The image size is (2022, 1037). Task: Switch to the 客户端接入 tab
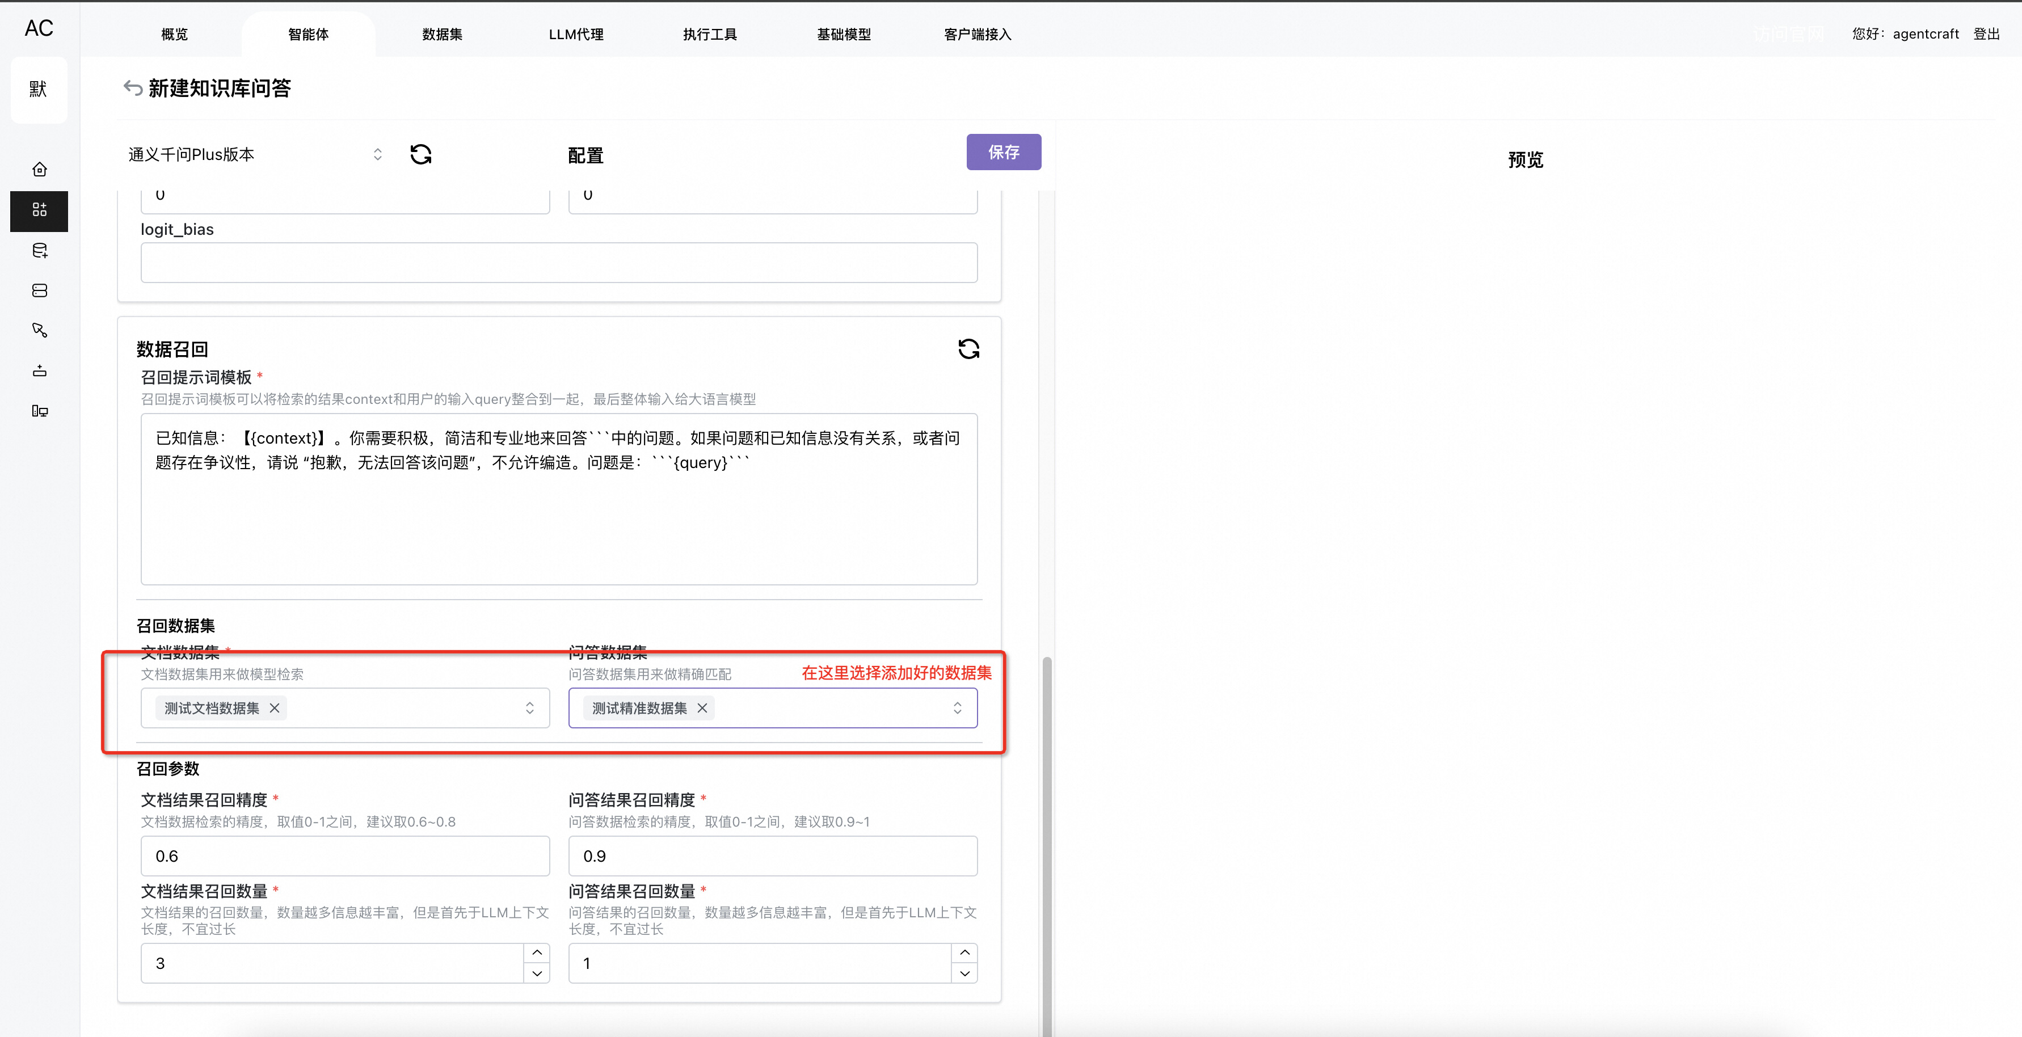(978, 35)
